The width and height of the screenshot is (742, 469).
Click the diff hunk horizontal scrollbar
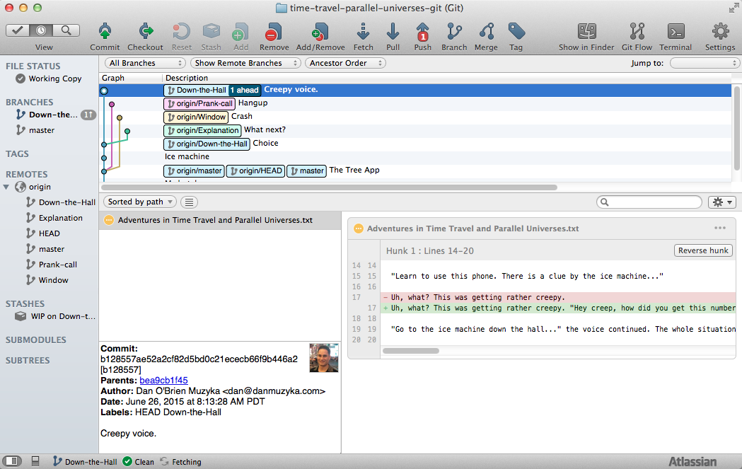coord(411,351)
